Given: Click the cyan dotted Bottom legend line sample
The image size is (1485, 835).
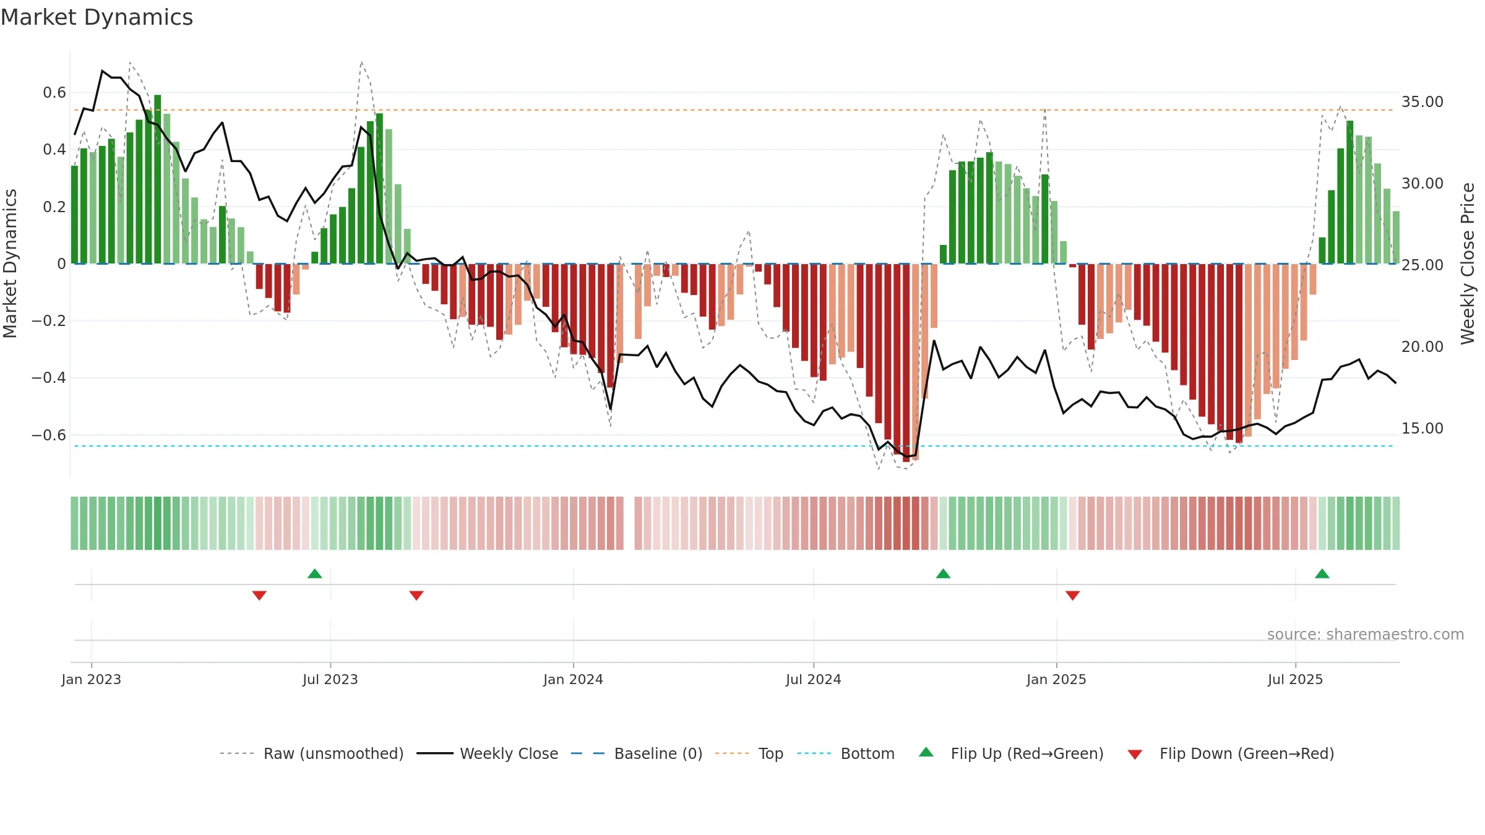Looking at the screenshot, I should tap(814, 753).
